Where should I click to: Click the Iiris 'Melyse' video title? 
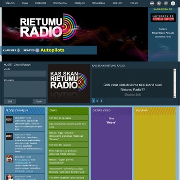(x=111, y=121)
